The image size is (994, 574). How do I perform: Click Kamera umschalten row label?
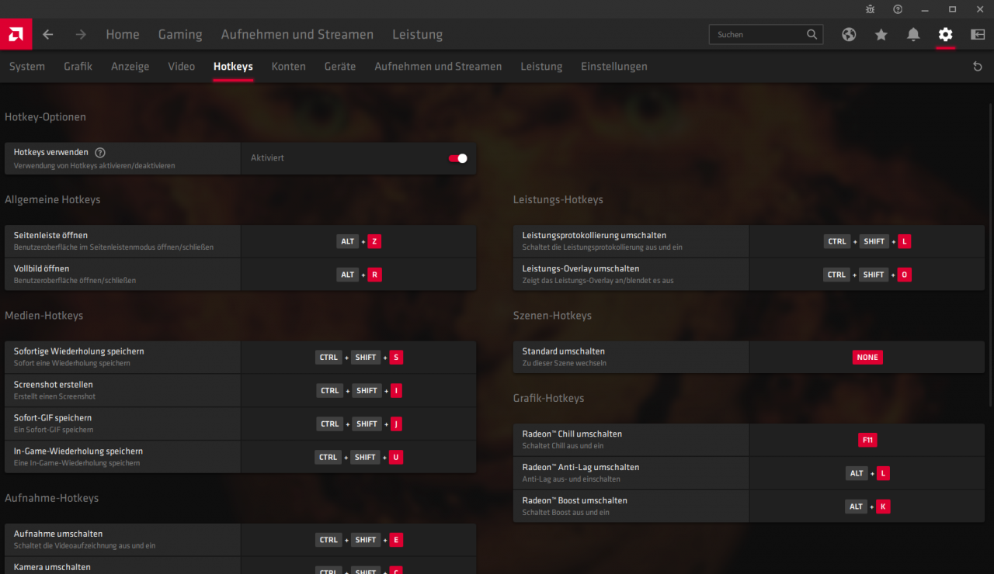[52, 567]
